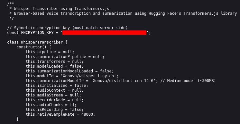Viewport: 240px width, 124px height.
Task: Click the this.recorderNode property
Action: coord(45,100)
